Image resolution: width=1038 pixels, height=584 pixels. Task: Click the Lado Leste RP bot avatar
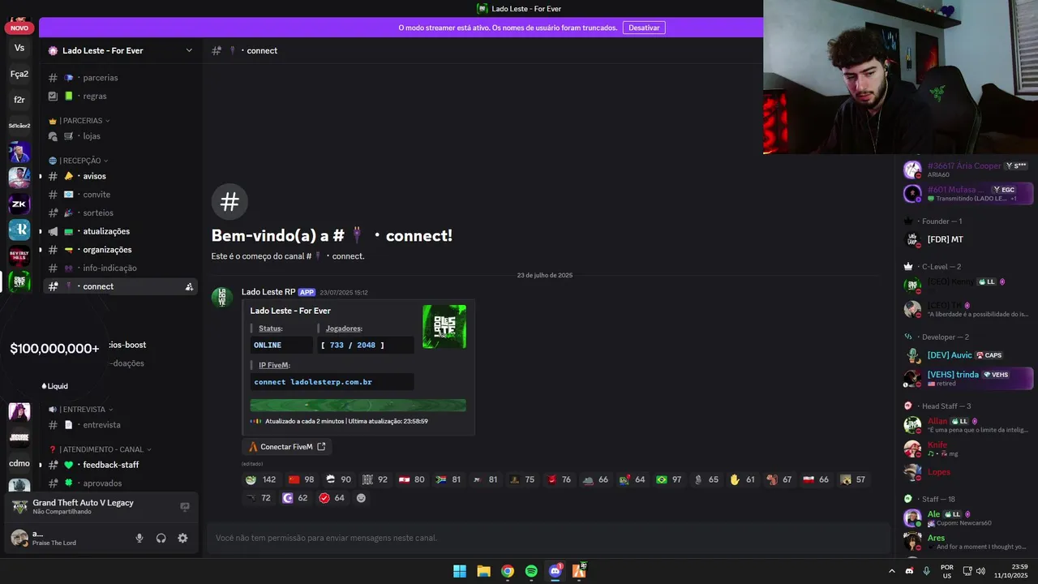pos(222,297)
